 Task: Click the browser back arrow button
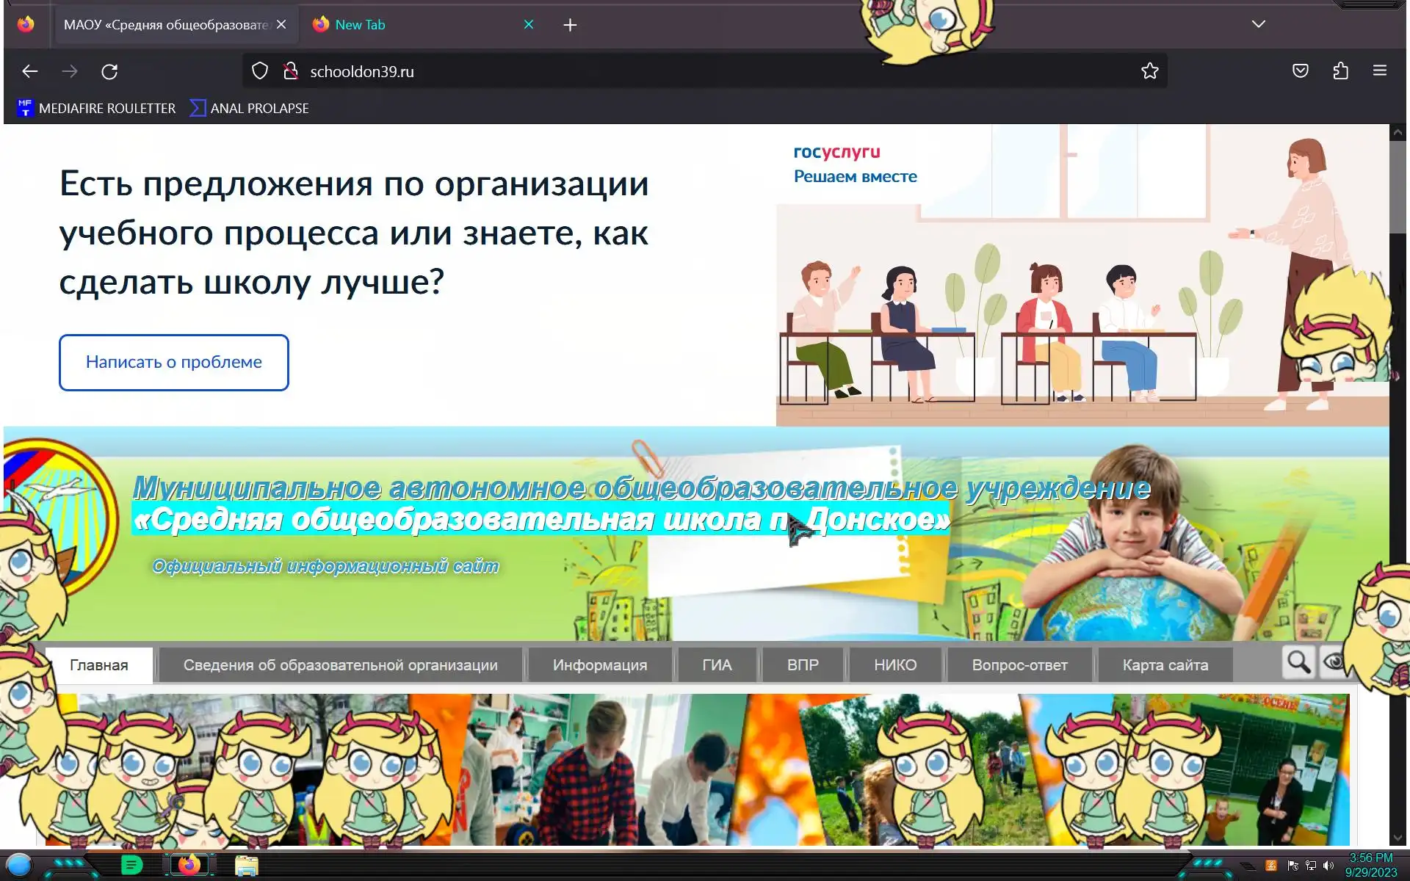pyautogui.click(x=30, y=71)
